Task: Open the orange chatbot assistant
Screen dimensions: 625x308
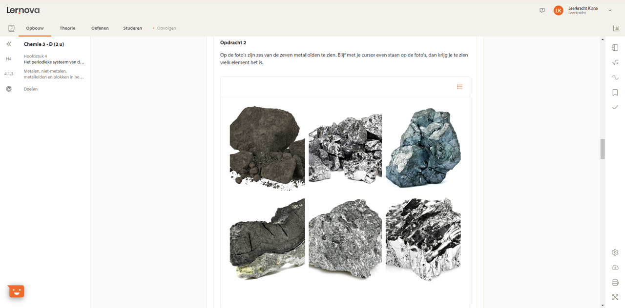Action: (17, 291)
